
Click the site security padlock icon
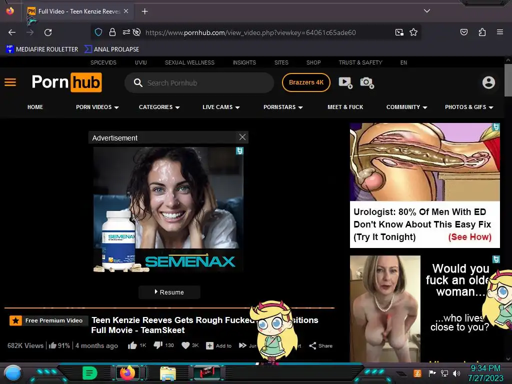point(112,32)
